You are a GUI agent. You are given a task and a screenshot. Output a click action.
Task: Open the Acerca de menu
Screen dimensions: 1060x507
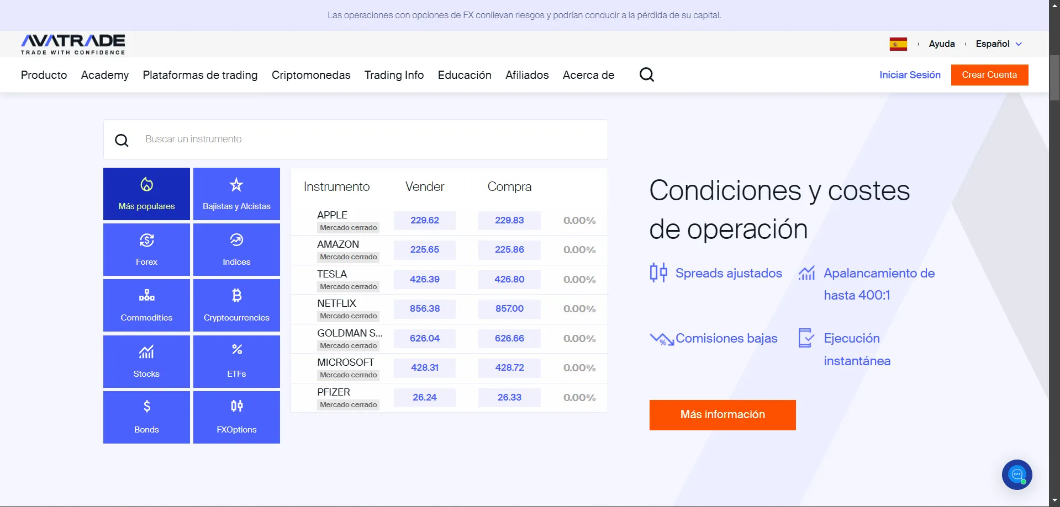coord(588,75)
